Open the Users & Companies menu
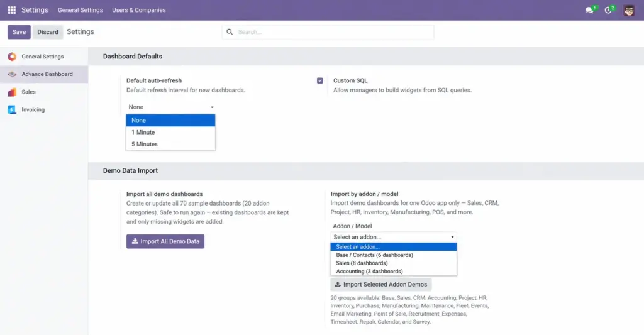Screen dimensions: 644x335 139,10
